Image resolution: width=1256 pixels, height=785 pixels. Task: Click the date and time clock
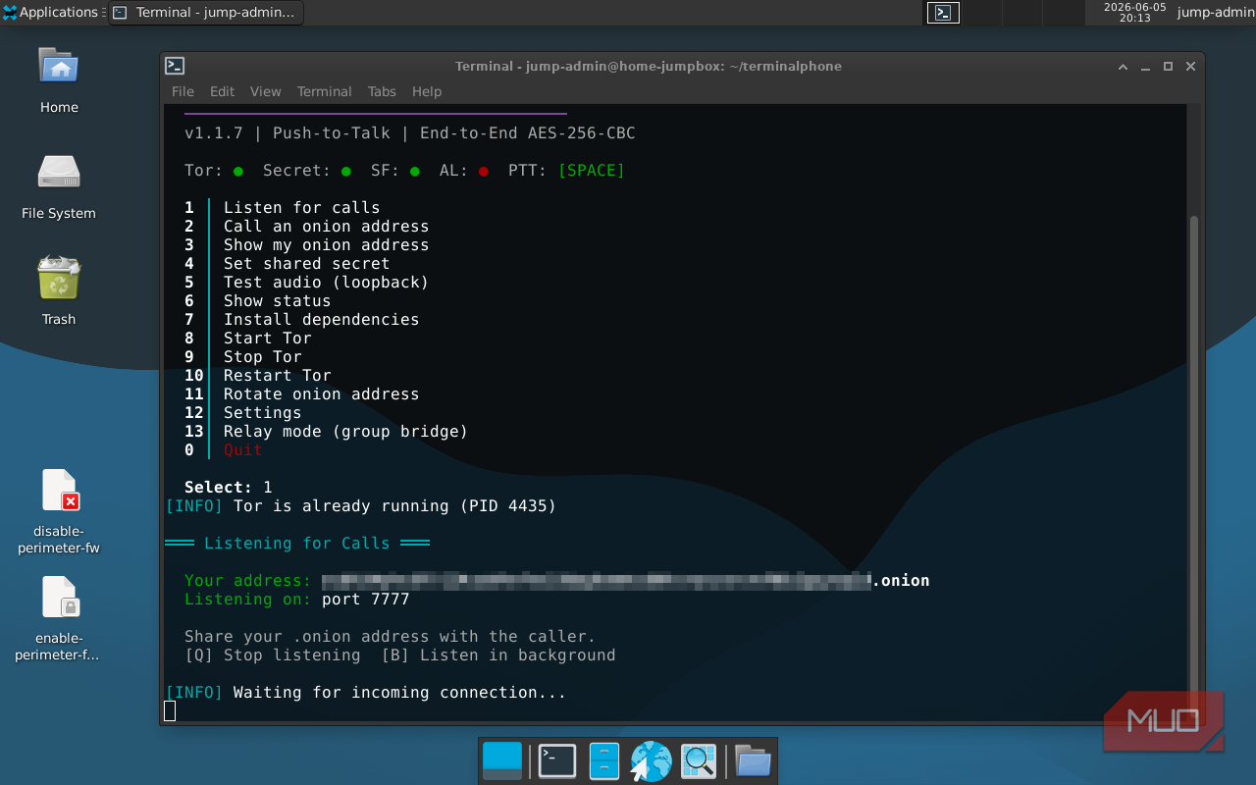[1134, 13]
